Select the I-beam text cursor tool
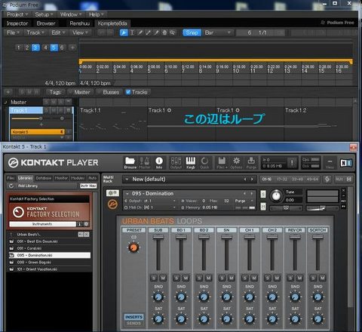The image size is (362, 332). 132,32
